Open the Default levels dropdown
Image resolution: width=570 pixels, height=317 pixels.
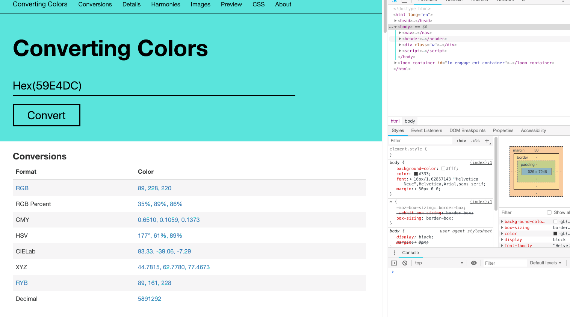coord(546,263)
